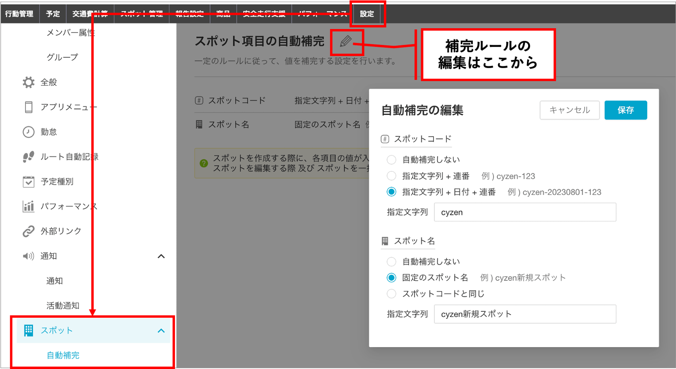Screen dimensions: 676x369
Task: Switch to the 設定 tab
Action: 366,13
